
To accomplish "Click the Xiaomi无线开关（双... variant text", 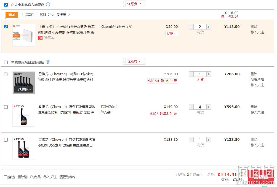I will coord(118,27).
